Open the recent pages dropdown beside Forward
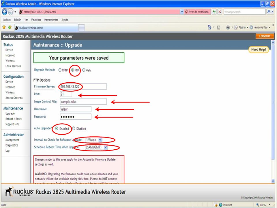 [x=15, y=12]
